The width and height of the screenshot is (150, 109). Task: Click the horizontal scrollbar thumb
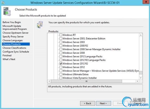87,81
